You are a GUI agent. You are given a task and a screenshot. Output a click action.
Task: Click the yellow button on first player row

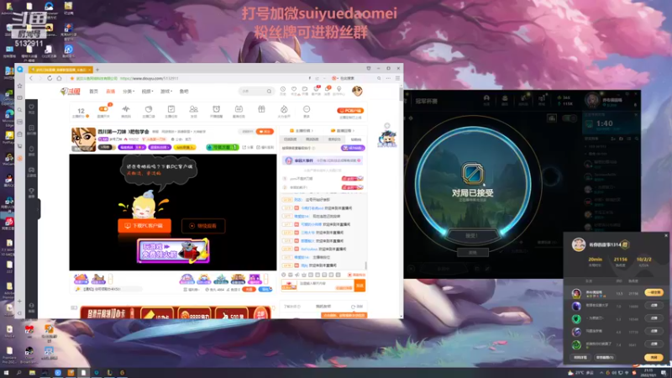(x=654, y=292)
